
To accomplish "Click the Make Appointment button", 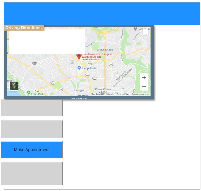I will coord(32,150).
